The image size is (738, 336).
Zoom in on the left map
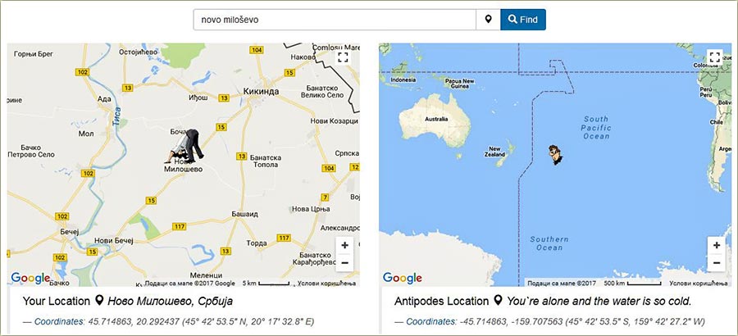345,245
